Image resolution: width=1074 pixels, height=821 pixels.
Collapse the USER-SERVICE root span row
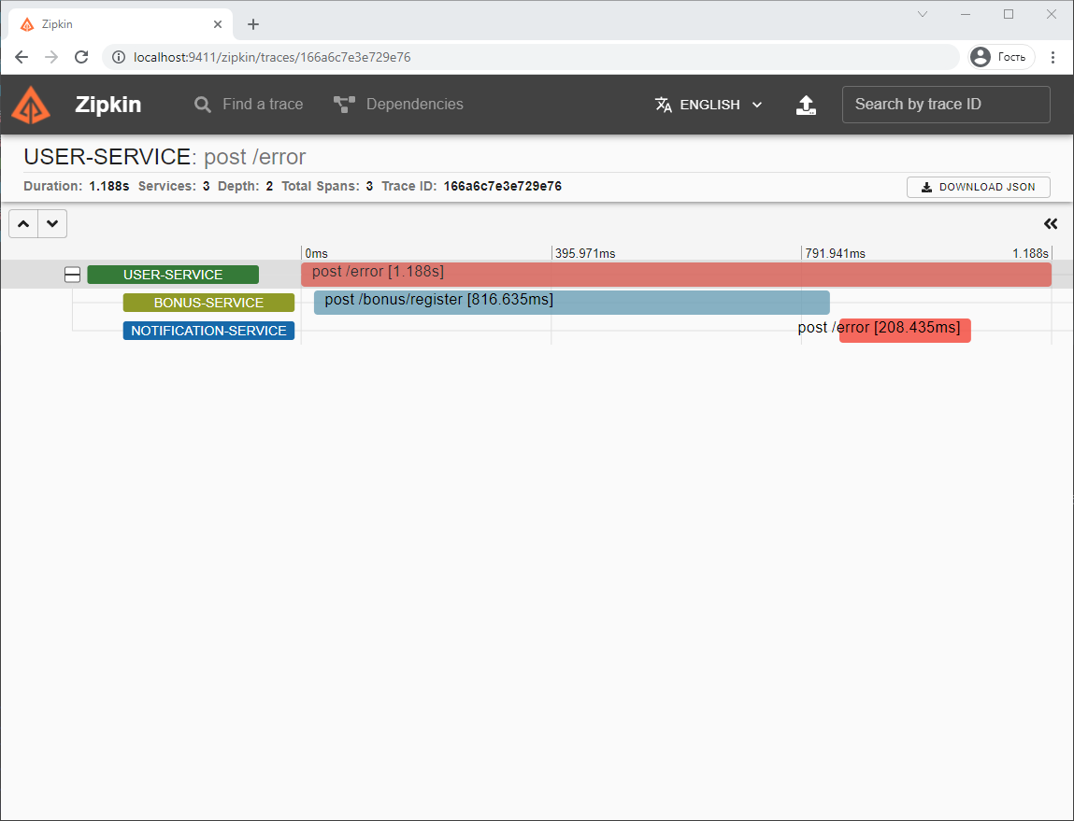tap(72, 274)
